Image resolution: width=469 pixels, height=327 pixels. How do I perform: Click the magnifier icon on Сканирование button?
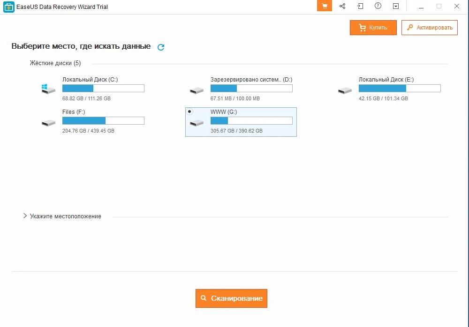[x=204, y=298]
